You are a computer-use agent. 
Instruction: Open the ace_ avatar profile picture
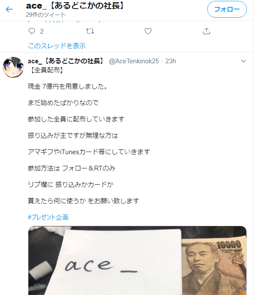[x=13, y=67]
